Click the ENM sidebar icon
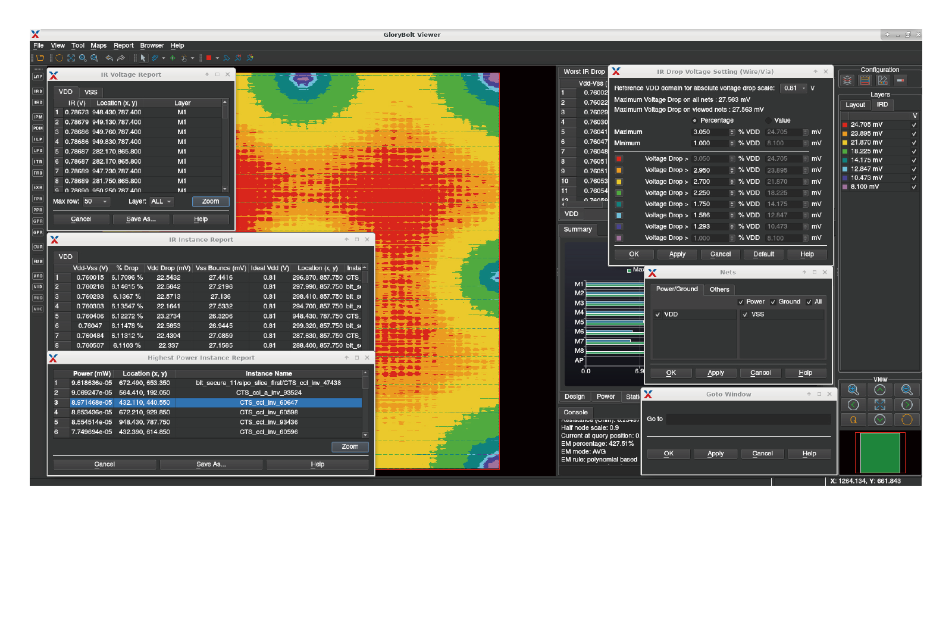 pos(38,261)
